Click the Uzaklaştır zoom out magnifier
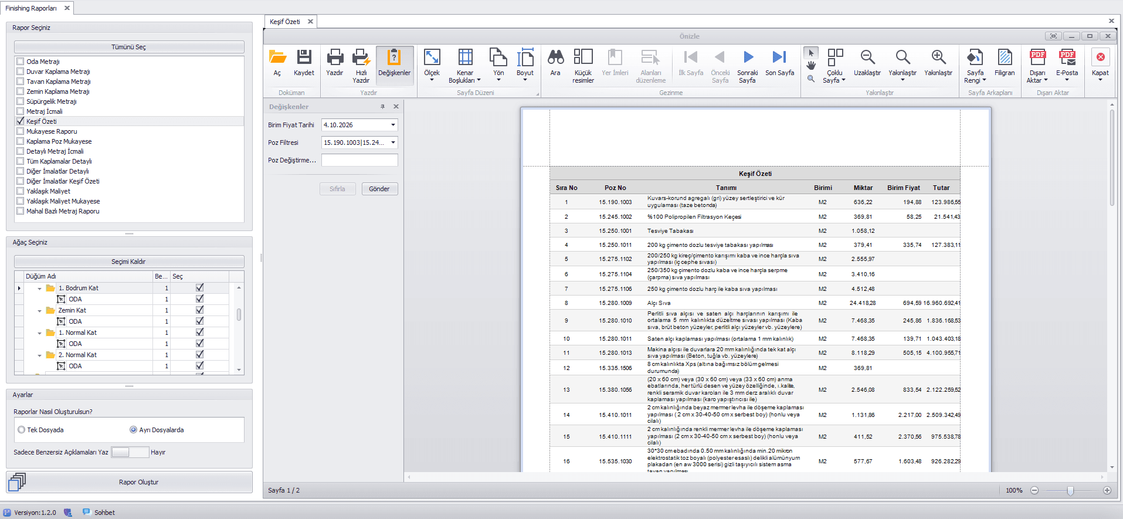 pos(867,57)
